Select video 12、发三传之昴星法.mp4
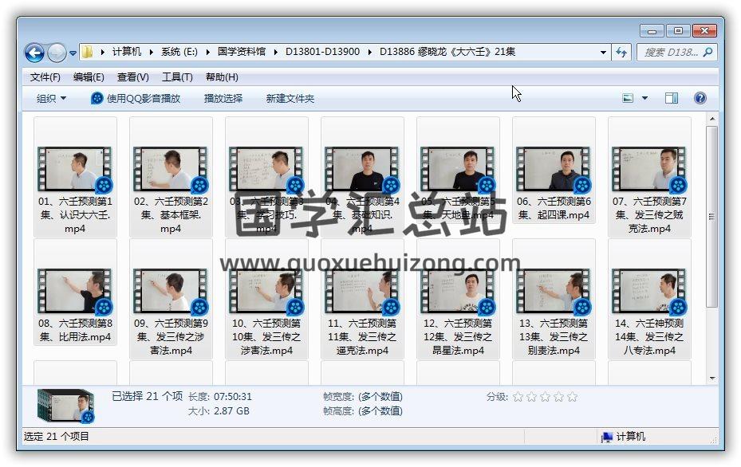The height and width of the screenshot is (467, 741). 458,298
